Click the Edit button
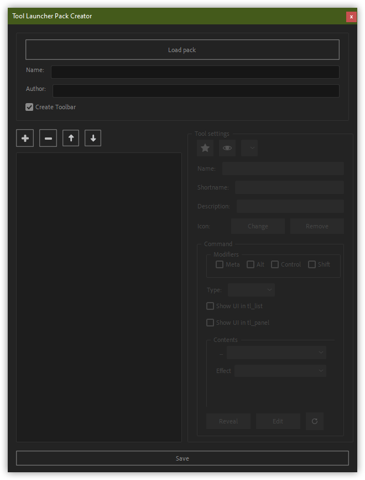The height and width of the screenshot is (480, 365). click(278, 421)
